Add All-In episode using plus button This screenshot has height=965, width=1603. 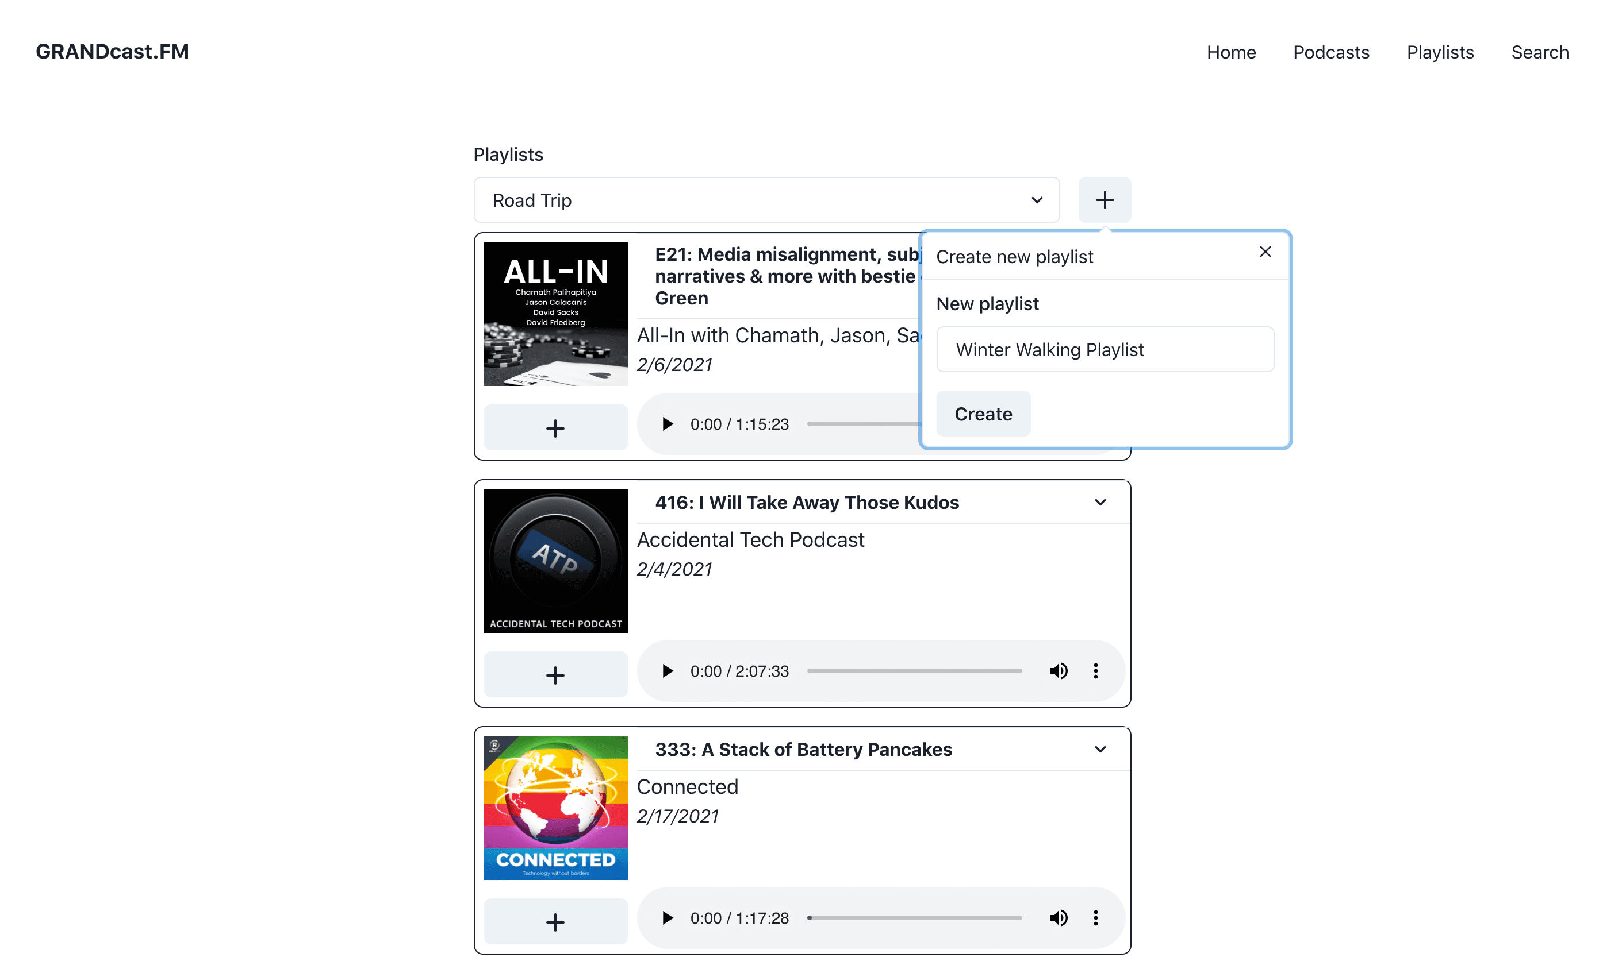click(555, 427)
